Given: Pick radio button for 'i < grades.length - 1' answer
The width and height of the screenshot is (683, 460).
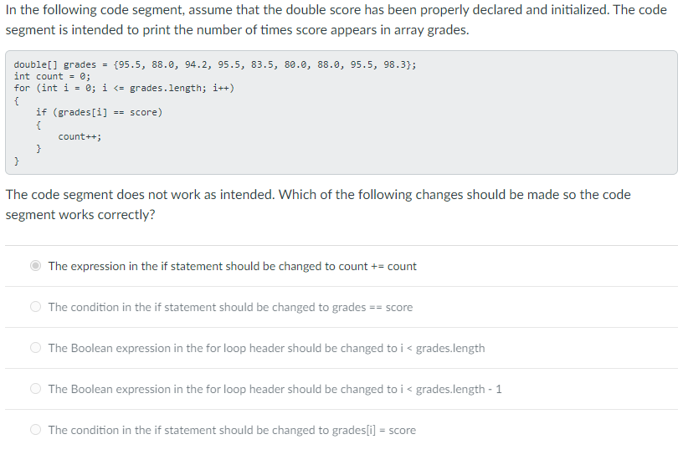Looking at the screenshot, I should coord(36,389).
